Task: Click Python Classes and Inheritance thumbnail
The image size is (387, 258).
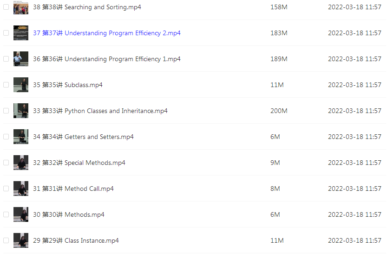Action: tap(21, 111)
